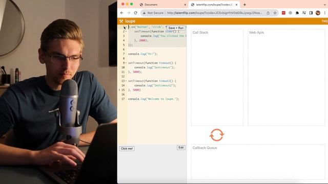Collapse the code fold at line 2
This screenshot has width=328, height=184.
pyautogui.click(x=126, y=32)
